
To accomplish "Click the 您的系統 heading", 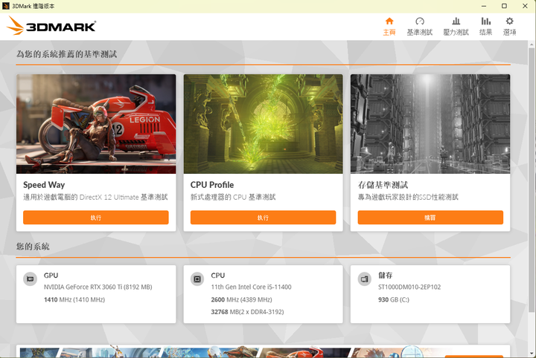I will pos(33,247).
